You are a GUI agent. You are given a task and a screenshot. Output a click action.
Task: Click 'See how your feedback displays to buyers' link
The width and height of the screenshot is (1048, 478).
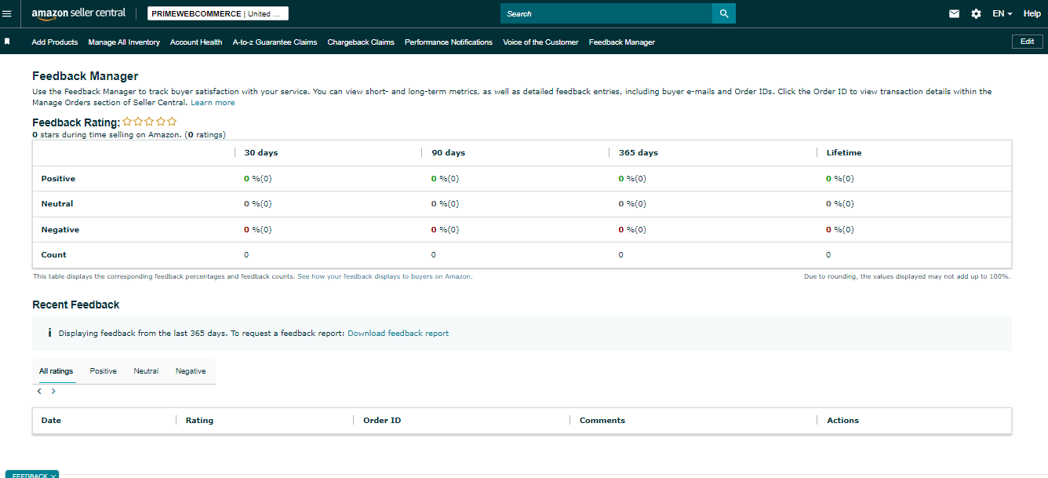tap(384, 276)
